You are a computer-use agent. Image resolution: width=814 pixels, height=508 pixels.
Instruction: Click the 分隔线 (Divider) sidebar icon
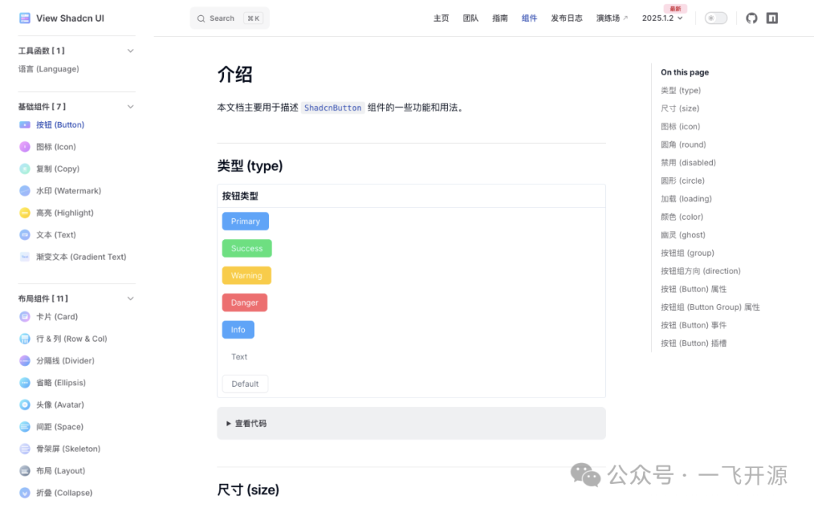tap(24, 360)
